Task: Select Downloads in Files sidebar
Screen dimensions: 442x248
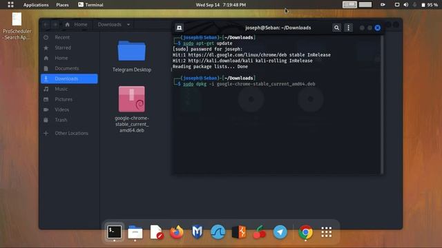Action: point(69,79)
